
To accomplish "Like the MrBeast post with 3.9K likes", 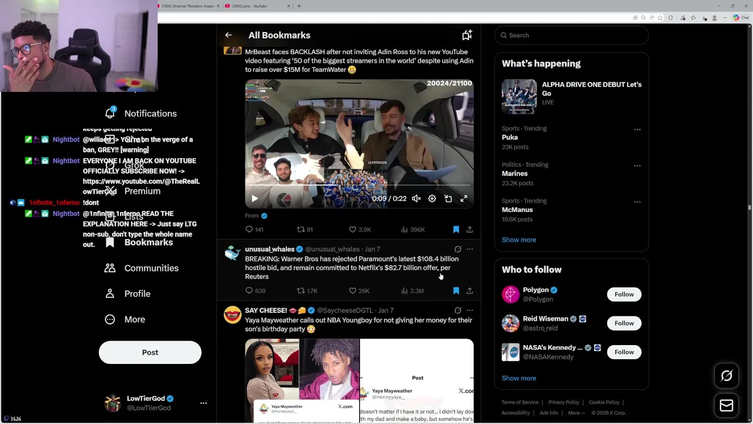I will 359,230.
